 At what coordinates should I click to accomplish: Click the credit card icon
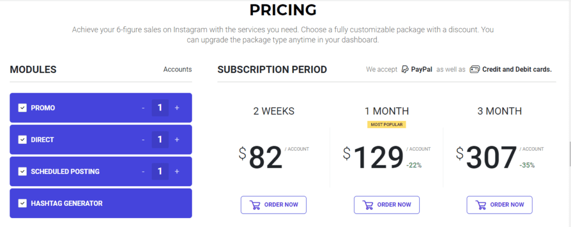click(475, 70)
